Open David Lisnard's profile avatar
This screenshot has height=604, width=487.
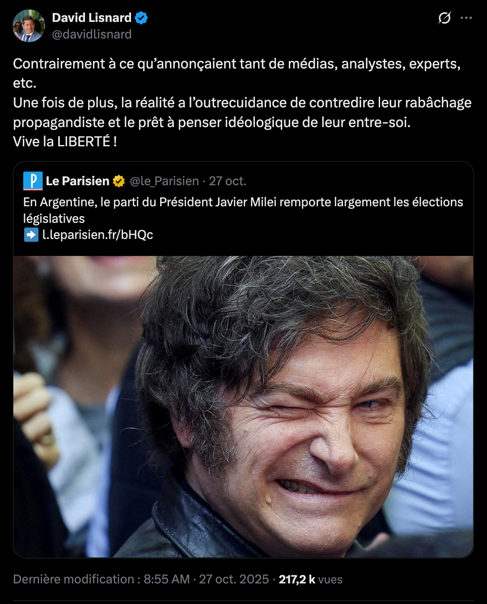(x=29, y=26)
